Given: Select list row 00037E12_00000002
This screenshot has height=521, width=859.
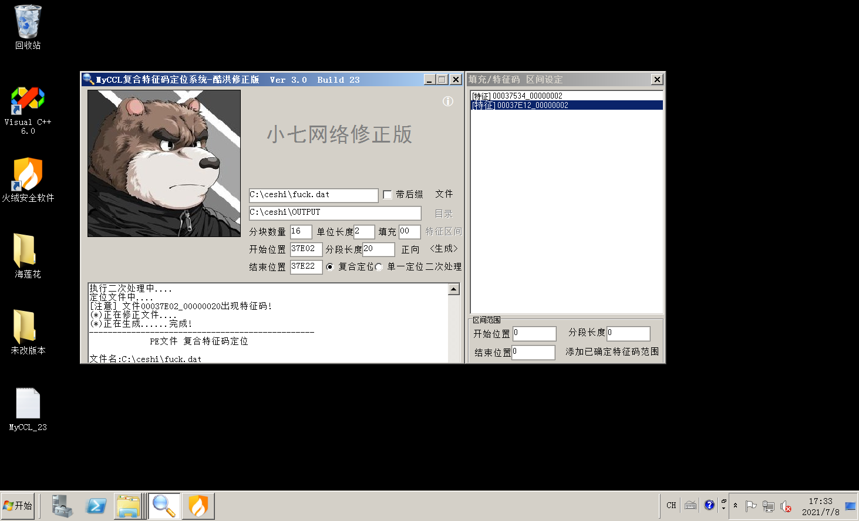Looking at the screenshot, I should point(567,106).
